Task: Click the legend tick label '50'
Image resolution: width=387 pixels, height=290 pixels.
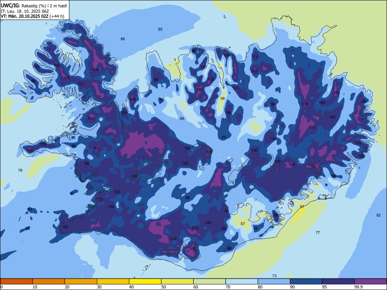Action: [164, 287]
